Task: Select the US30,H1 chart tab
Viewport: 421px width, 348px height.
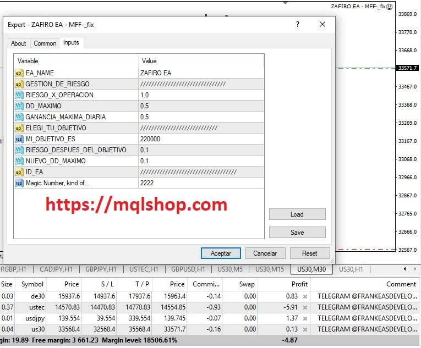Action: coord(351,269)
